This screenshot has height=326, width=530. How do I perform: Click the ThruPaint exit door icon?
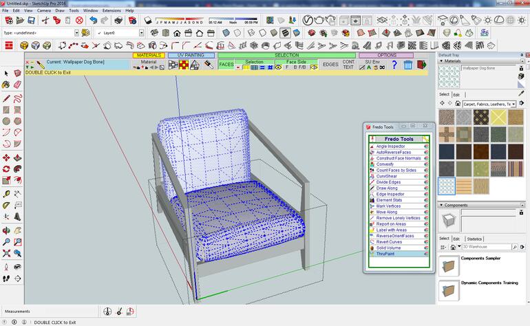[x=421, y=65]
